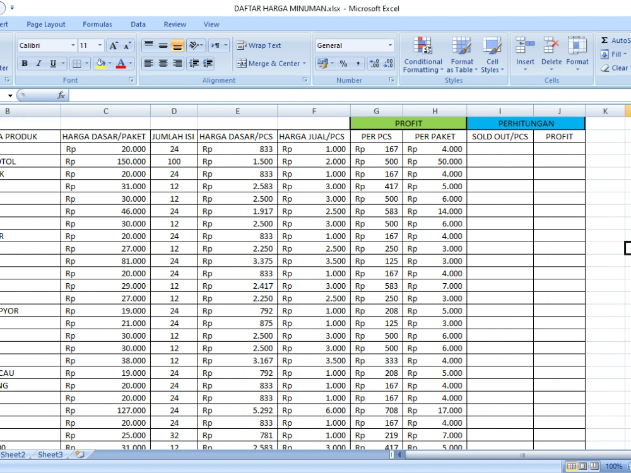Click Decrease Decimal icon

pos(388,64)
